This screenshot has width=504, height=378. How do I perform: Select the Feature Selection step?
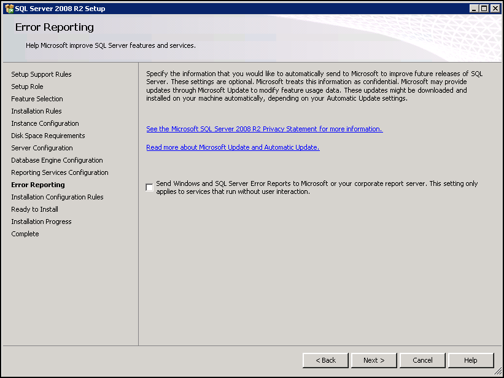[37, 99]
